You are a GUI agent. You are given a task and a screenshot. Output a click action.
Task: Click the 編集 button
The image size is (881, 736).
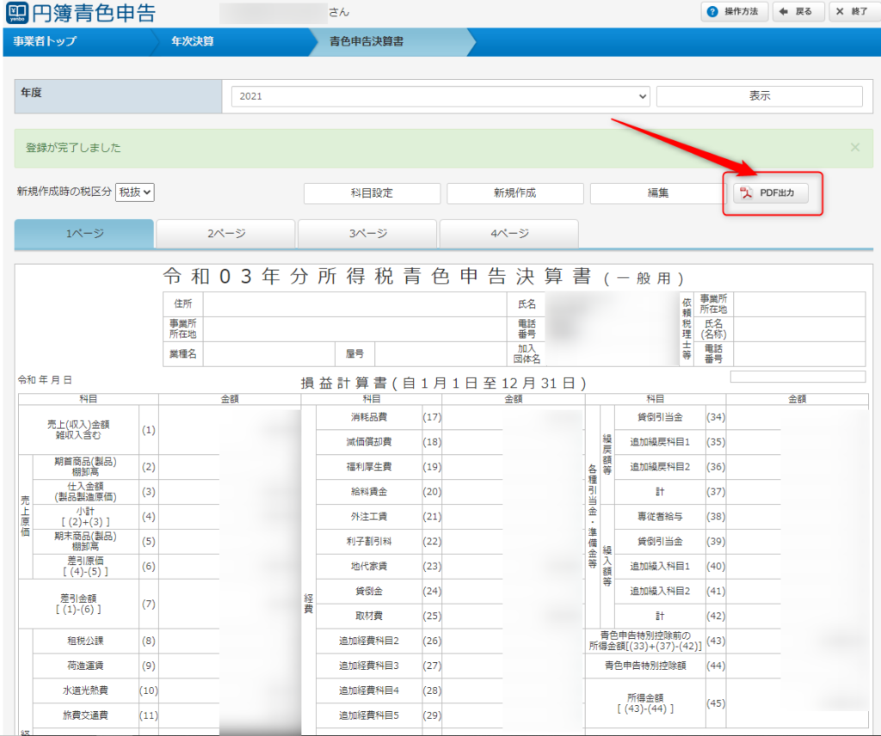658,193
